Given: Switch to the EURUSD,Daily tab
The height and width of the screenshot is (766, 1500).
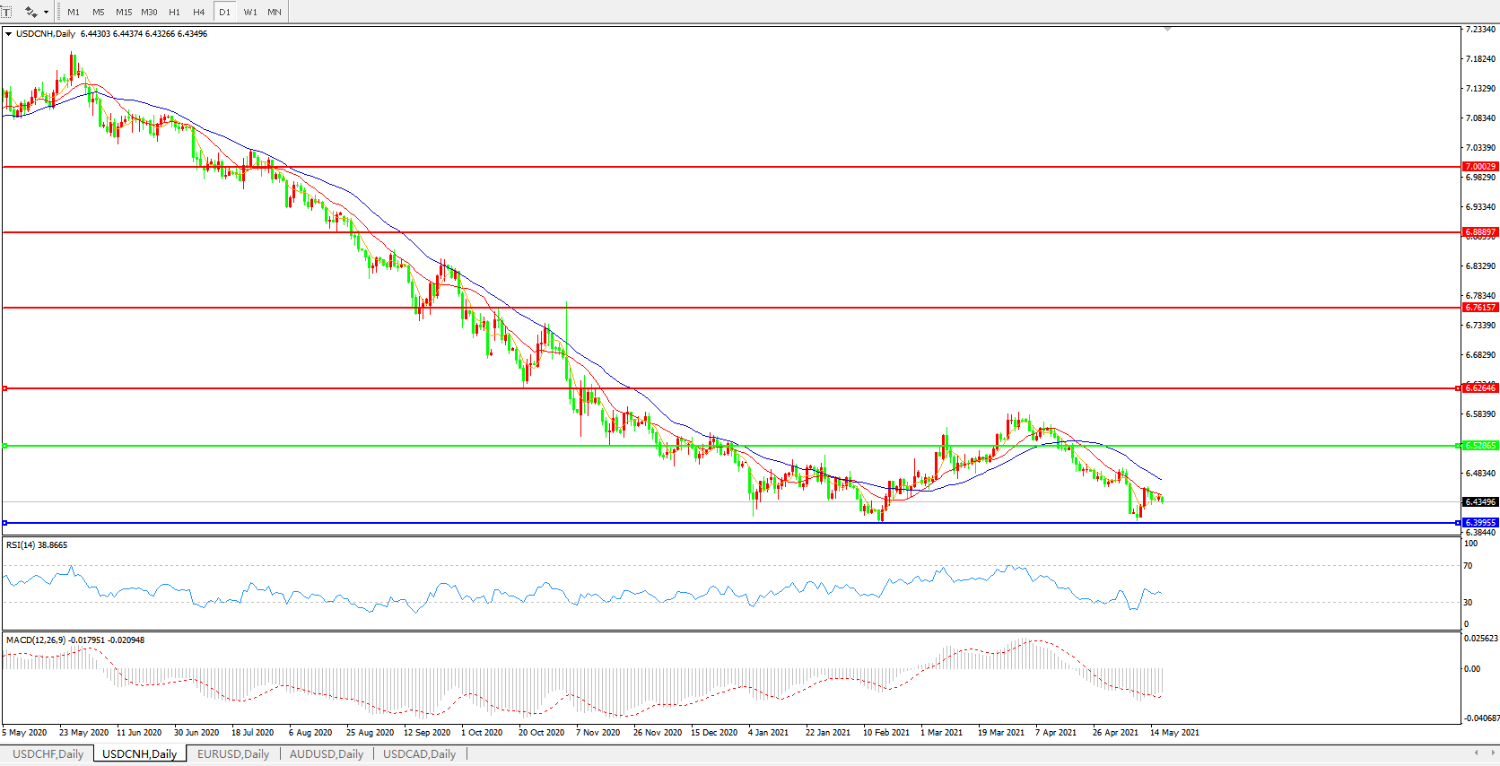Looking at the screenshot, I should [x=233, y=753].
